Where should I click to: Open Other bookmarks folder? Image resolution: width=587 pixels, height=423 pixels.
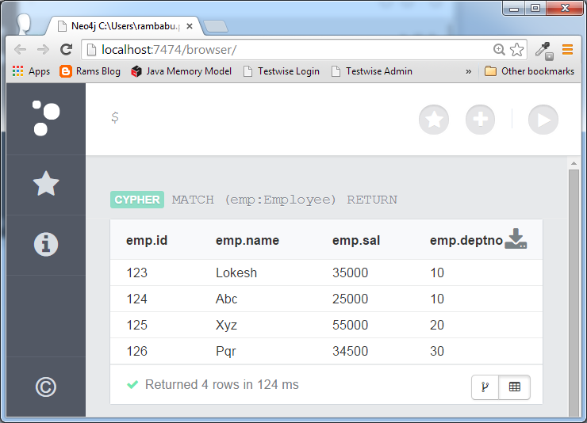click(x=529, y=71)
